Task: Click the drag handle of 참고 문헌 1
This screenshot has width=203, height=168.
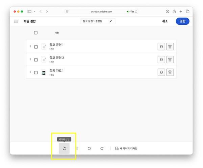Action: coord(30,46)
